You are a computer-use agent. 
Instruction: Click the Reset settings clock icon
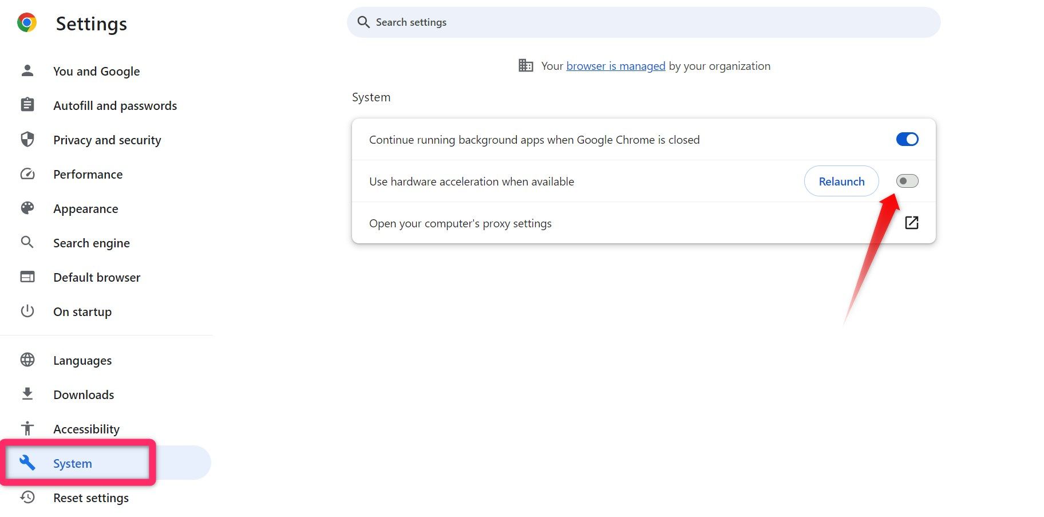tap(27, 497)
